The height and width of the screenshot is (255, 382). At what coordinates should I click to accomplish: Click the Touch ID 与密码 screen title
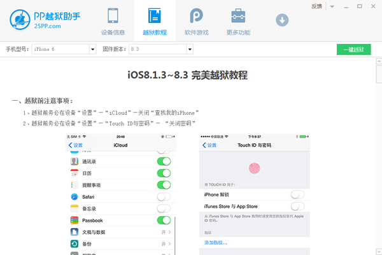click(x=254, y=145)
